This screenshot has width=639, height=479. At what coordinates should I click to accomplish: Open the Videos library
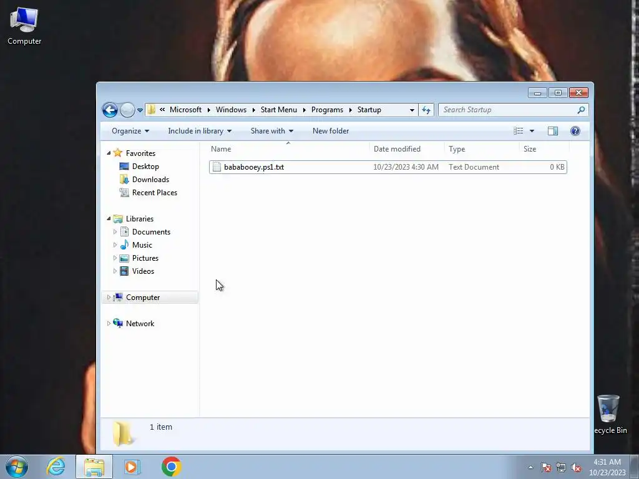click(143, 271)
